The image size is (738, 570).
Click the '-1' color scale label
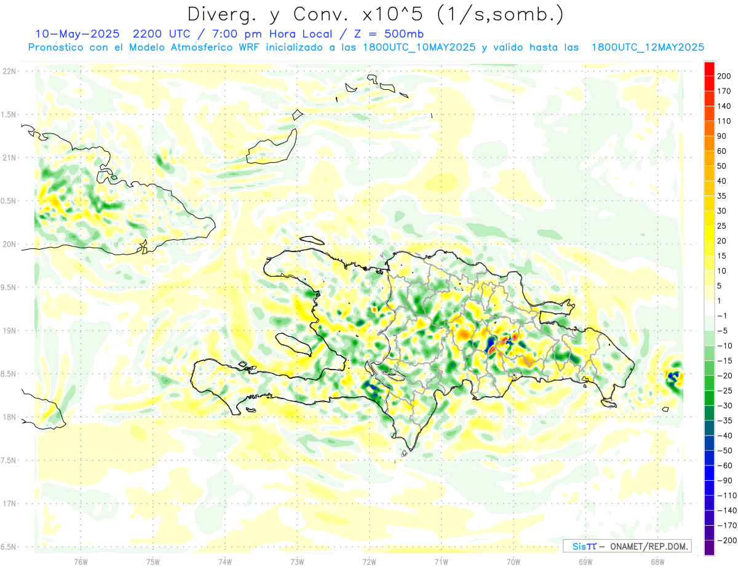click(723, 315)
